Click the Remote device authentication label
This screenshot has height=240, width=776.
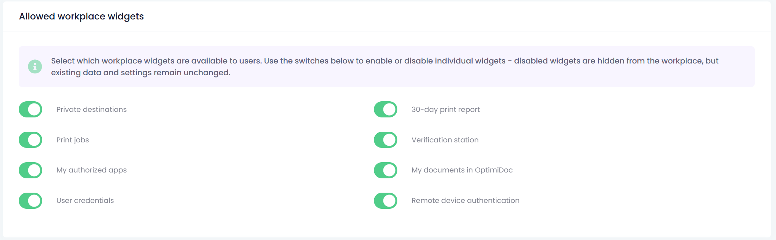[x=465, y=200]
